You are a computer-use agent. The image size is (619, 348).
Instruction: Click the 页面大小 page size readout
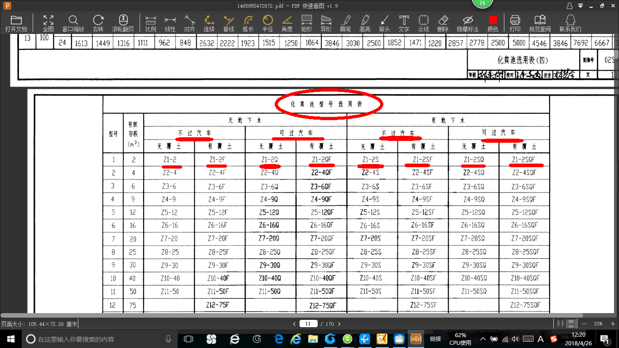point(39,324)
